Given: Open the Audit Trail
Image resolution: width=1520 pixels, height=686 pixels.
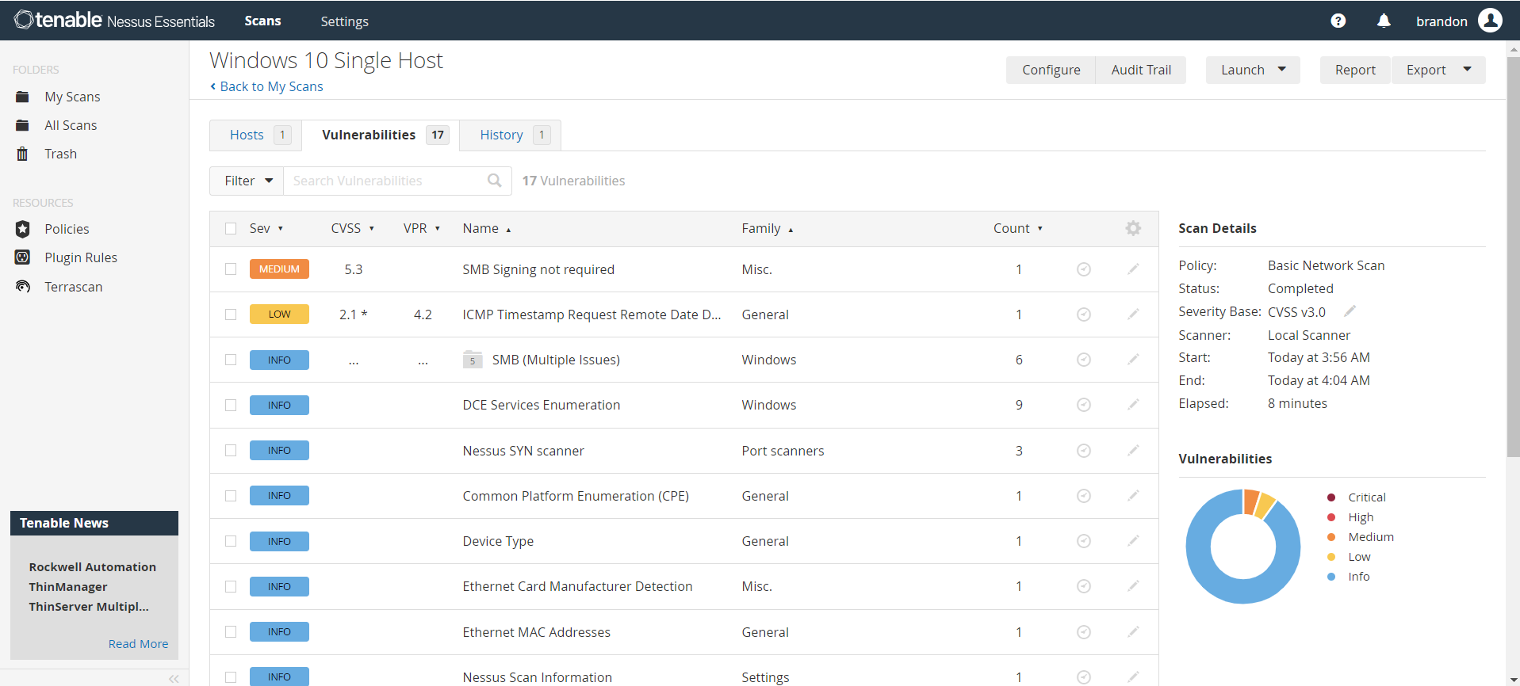Looking at the screenshot, I should [1141, 70].
